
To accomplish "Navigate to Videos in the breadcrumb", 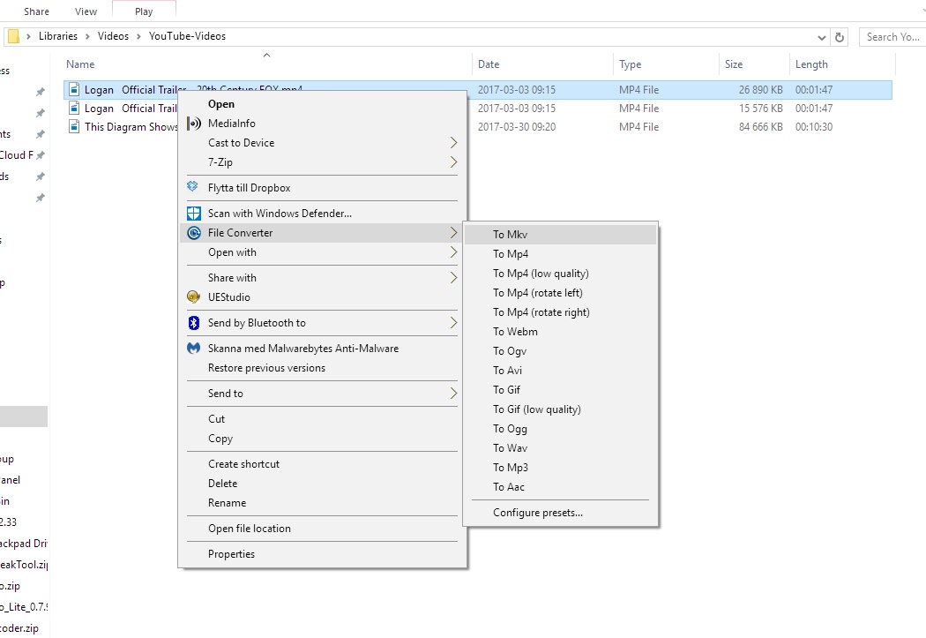I will [x=113, y=36].
